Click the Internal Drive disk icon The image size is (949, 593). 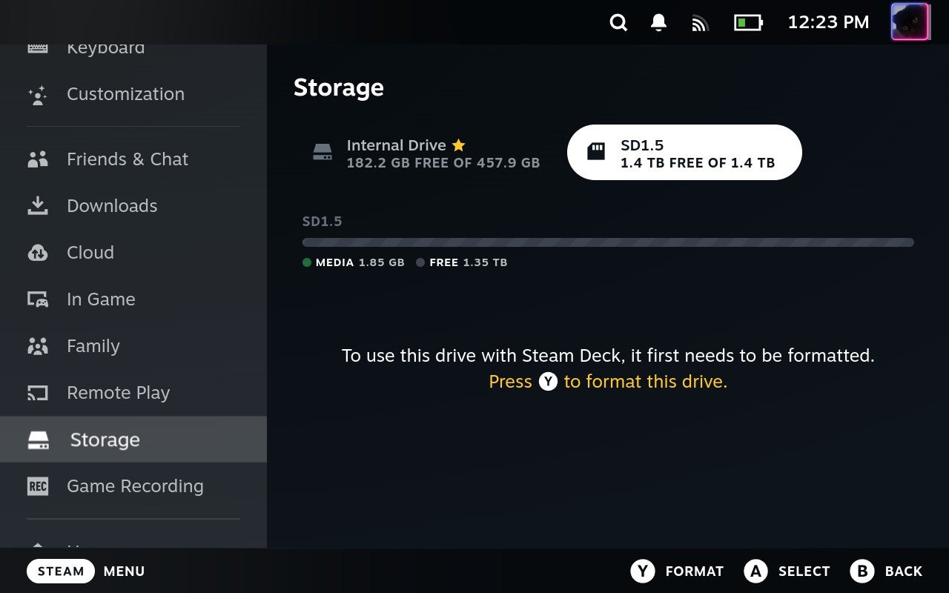pos(322,151)
